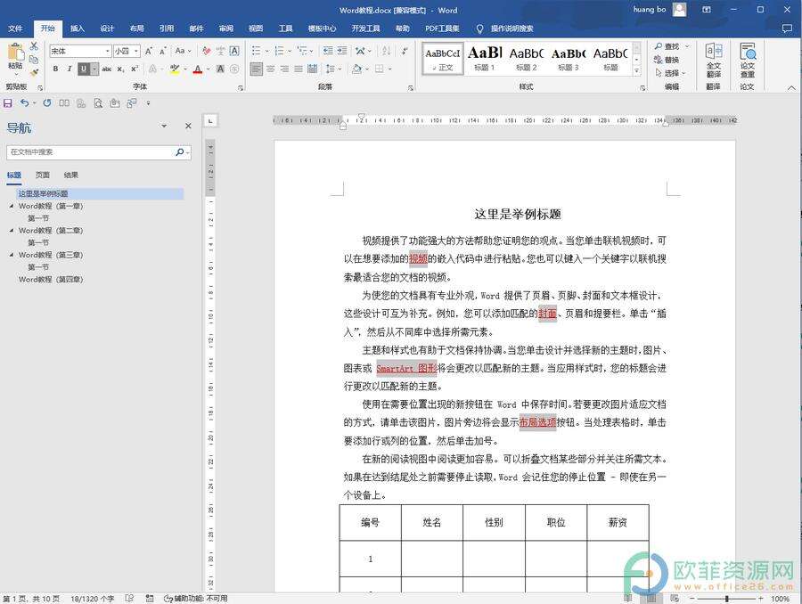Viewport: 802px width, 604px height.
Task: Click the full-text translate icon
Action: 714,59
